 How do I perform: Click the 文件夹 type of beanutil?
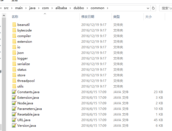pyautogui.click(x=118, y=25)
